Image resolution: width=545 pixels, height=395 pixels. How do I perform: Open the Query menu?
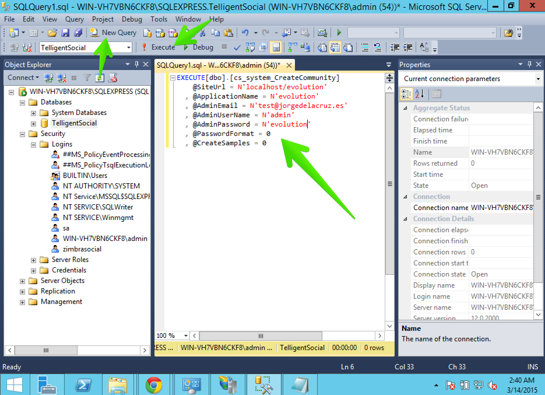point(74,19)
